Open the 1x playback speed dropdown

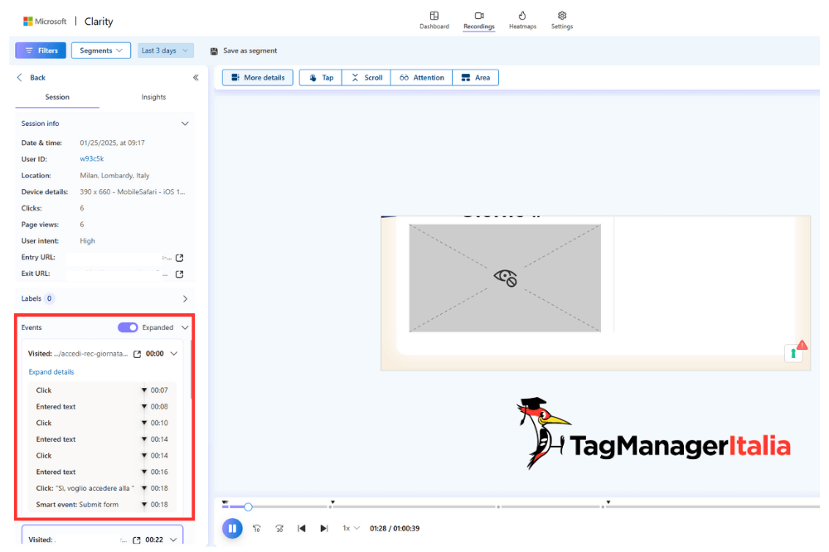[351, 529]
